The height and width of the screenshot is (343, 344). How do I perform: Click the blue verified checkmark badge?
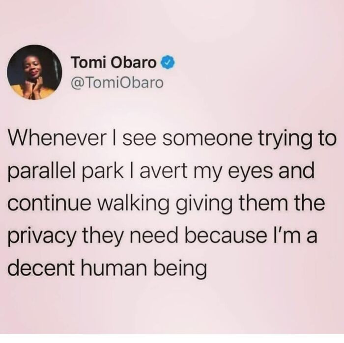click(168, 63)
